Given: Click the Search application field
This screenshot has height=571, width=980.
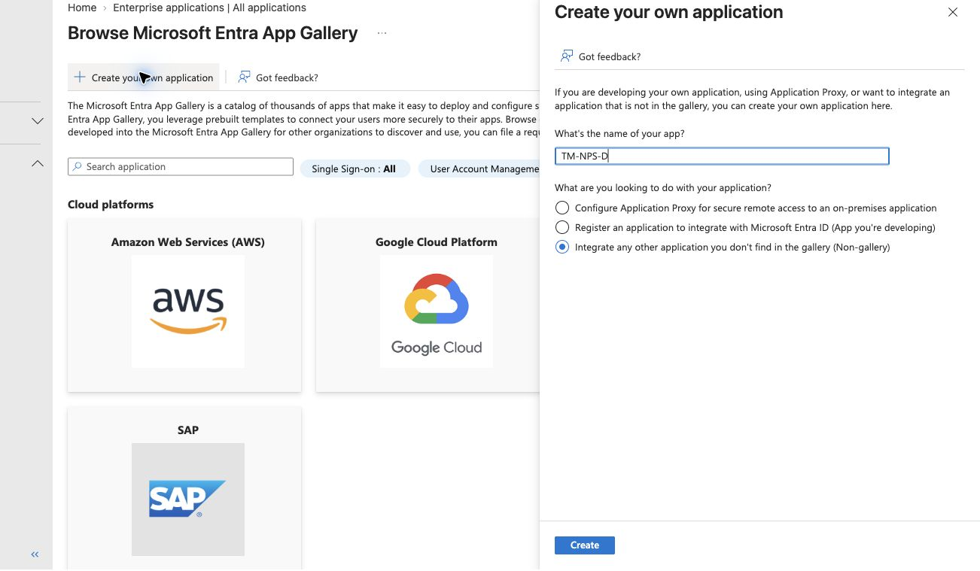Looking at the screenshot, I should pyautogui.click(x=181, y=166).
